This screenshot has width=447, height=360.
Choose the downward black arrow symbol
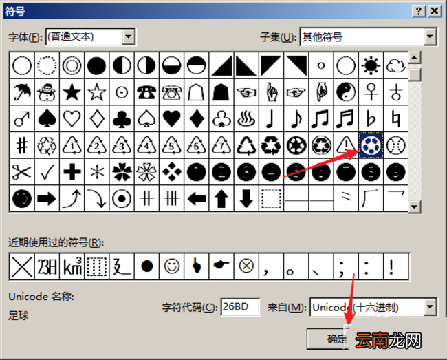[x=246, y=198]
